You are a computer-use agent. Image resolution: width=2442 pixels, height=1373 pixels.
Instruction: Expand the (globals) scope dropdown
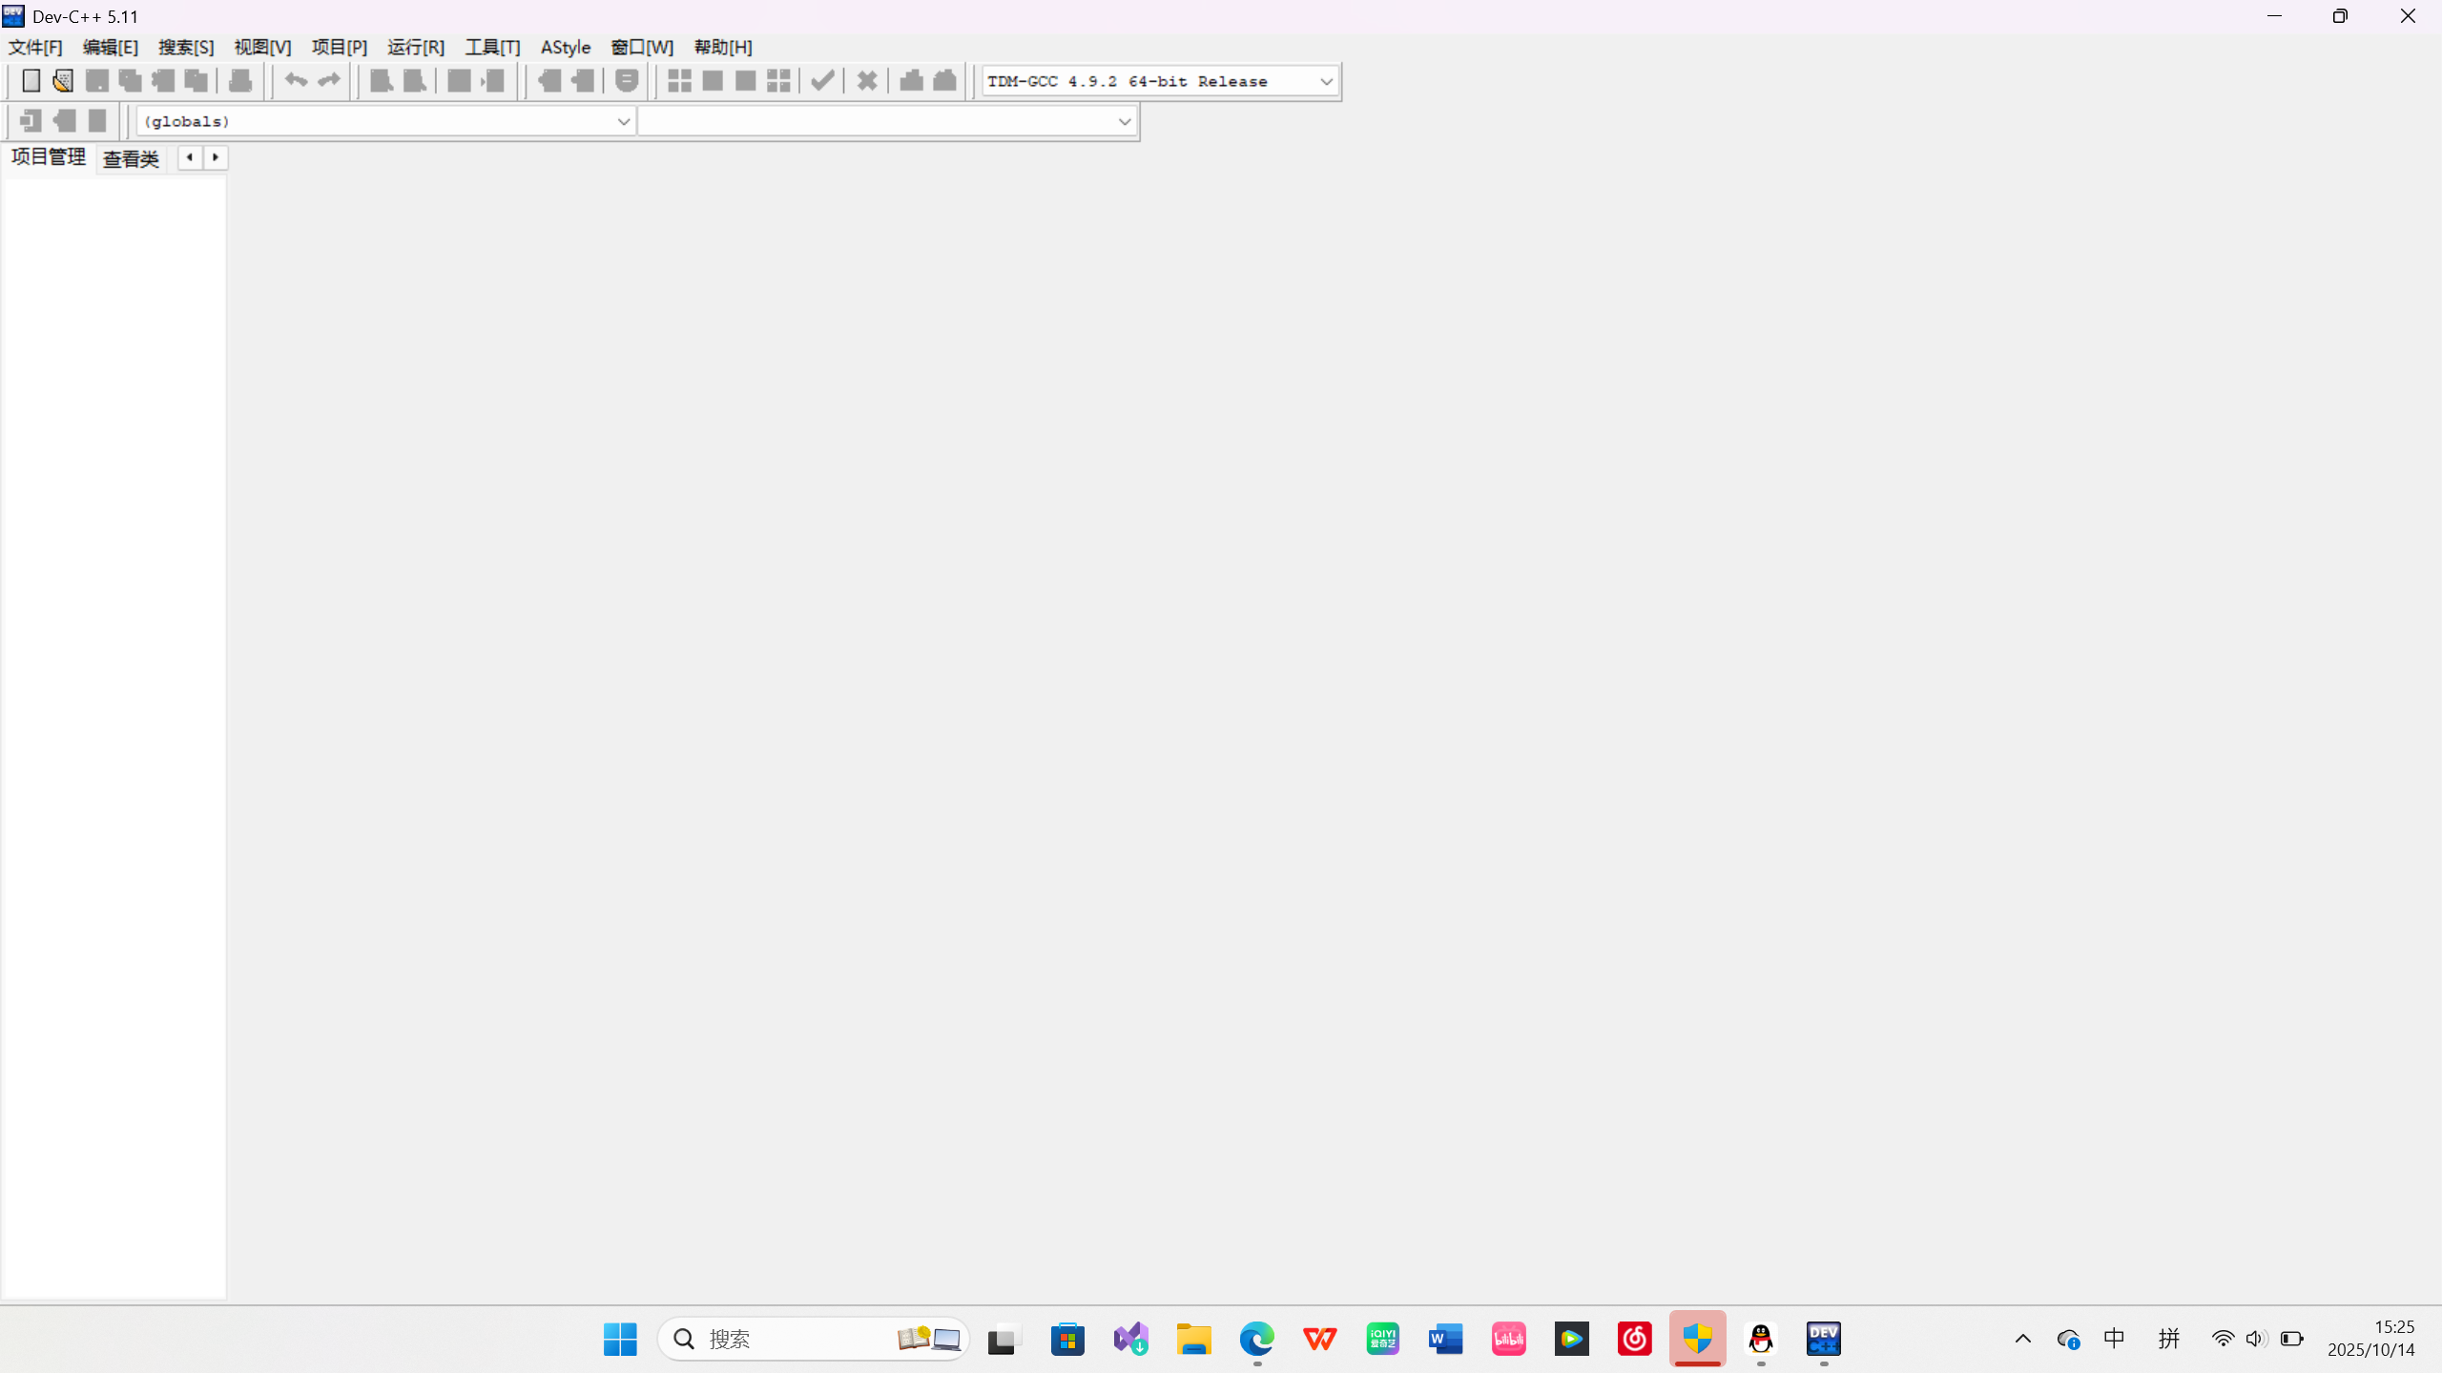pyautogui.click(x=623, y=122)
